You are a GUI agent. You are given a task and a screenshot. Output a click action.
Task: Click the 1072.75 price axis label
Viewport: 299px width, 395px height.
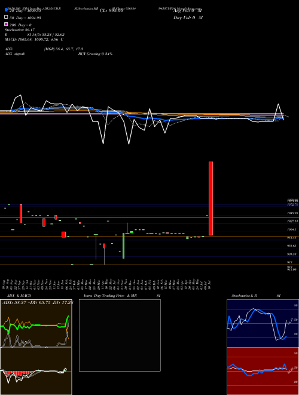pos(292,205)
